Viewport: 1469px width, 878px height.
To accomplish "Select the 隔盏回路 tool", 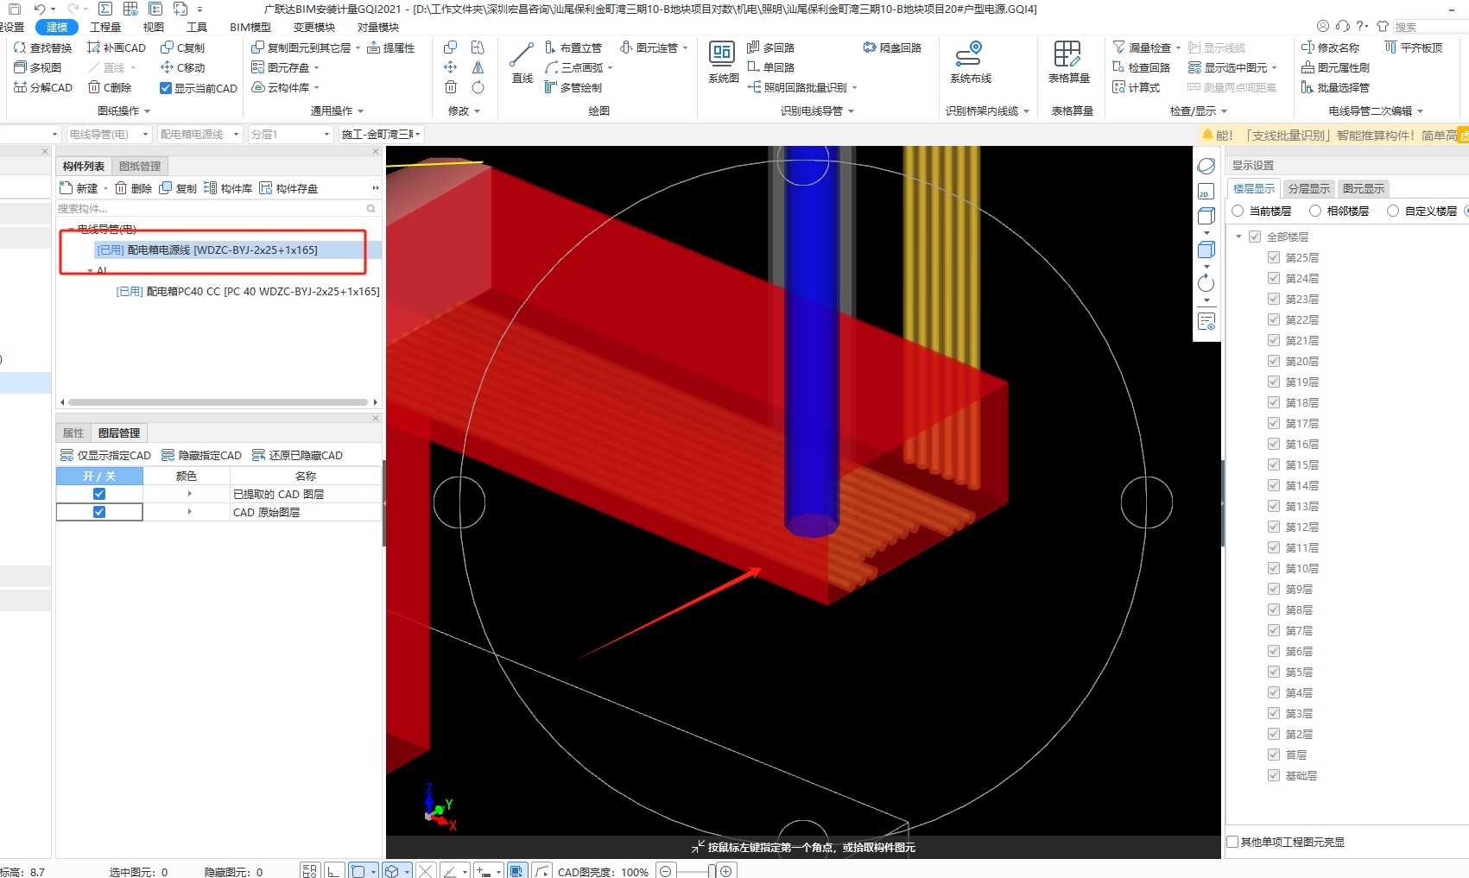I will pyautogui.click(x=892, y=47).
